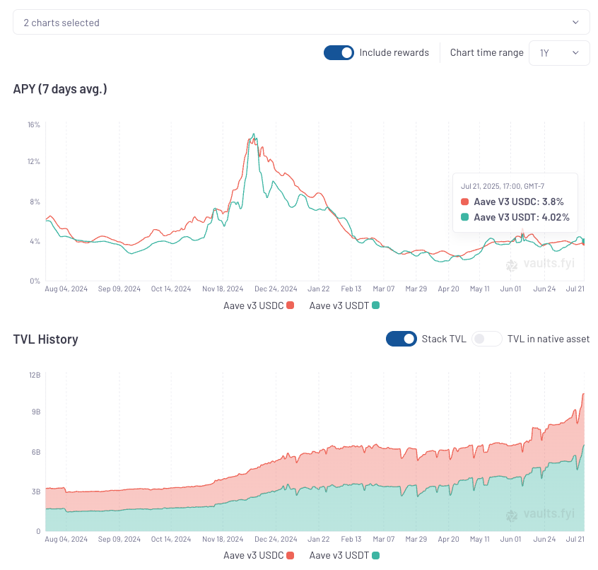Toggle the Stack TVL switch
Screen dimensions: 598x570
401,339
